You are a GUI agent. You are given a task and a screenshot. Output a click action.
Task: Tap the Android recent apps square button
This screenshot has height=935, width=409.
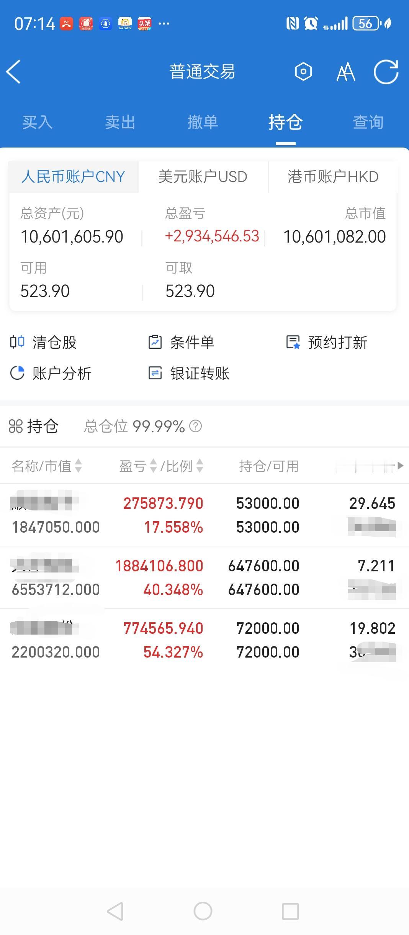[x=290, y=911]
